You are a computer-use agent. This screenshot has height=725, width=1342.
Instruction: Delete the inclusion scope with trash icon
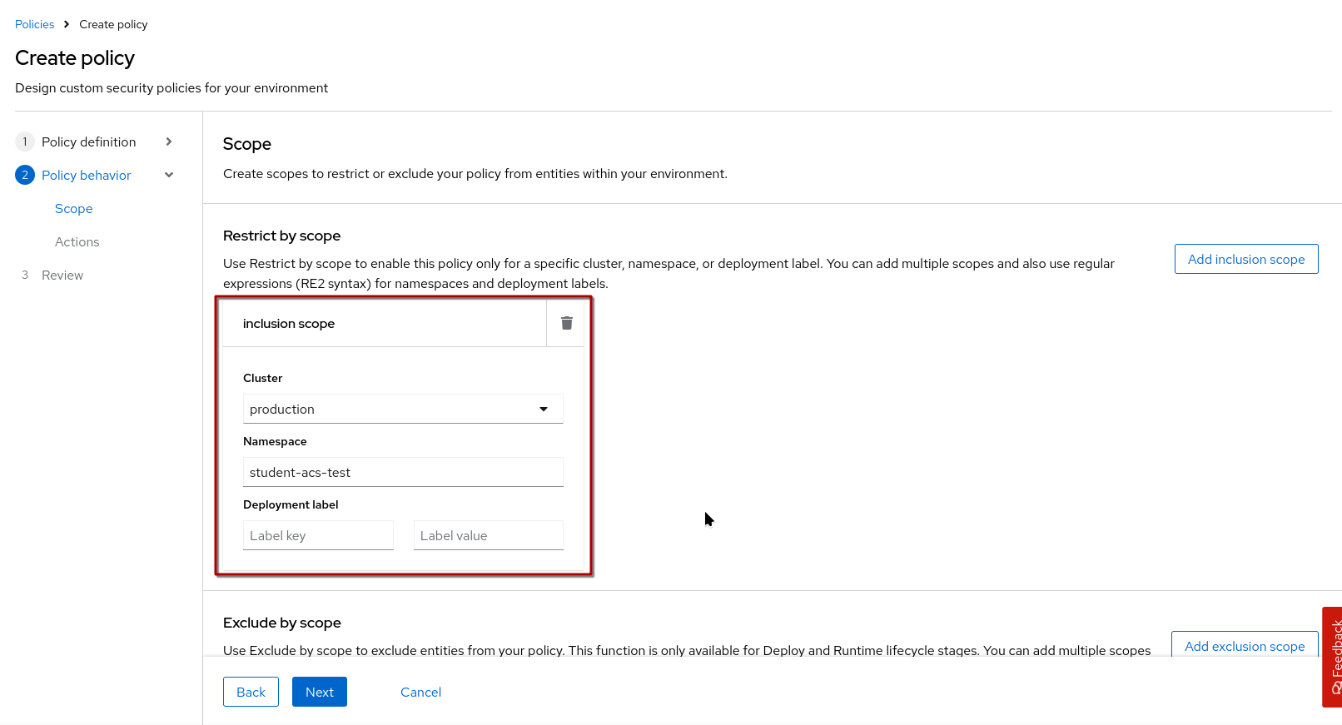(566, 323)
